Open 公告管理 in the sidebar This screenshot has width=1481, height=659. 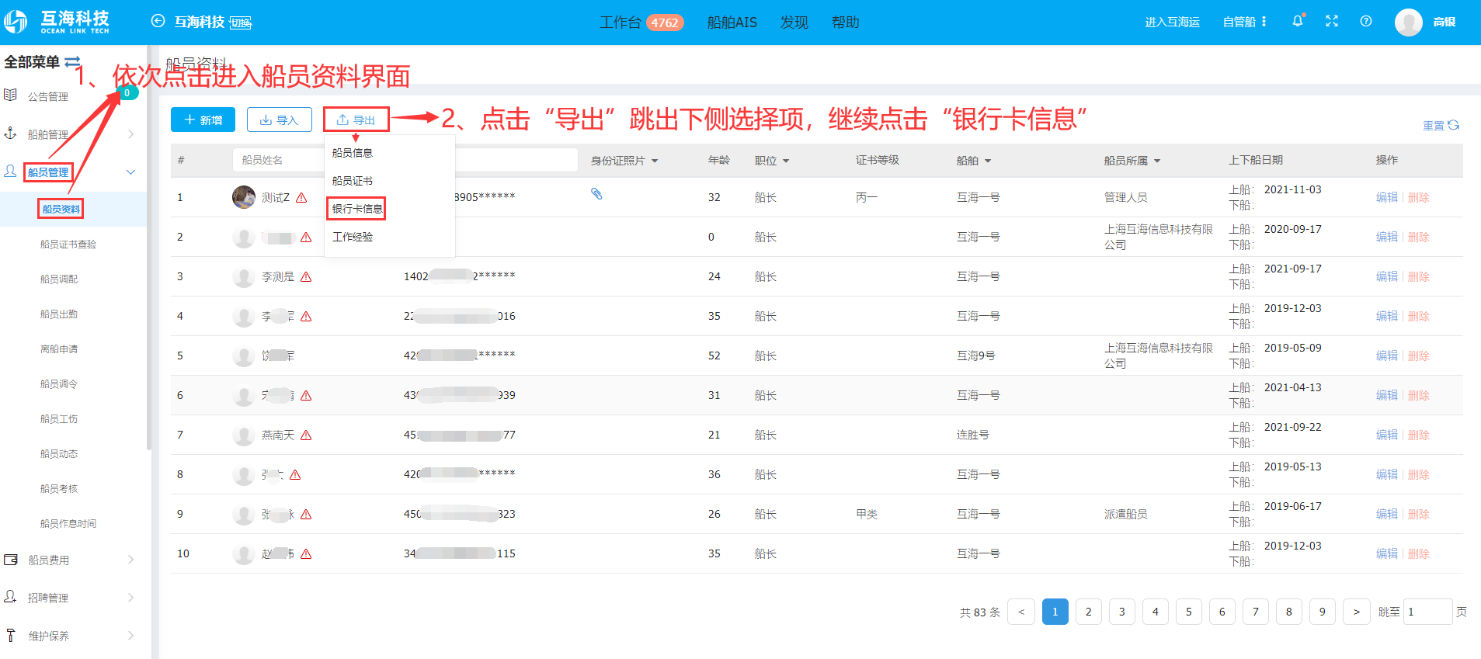pos(48,96)
